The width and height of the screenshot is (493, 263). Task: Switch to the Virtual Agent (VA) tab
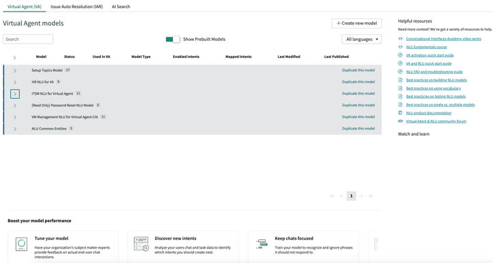25,7
